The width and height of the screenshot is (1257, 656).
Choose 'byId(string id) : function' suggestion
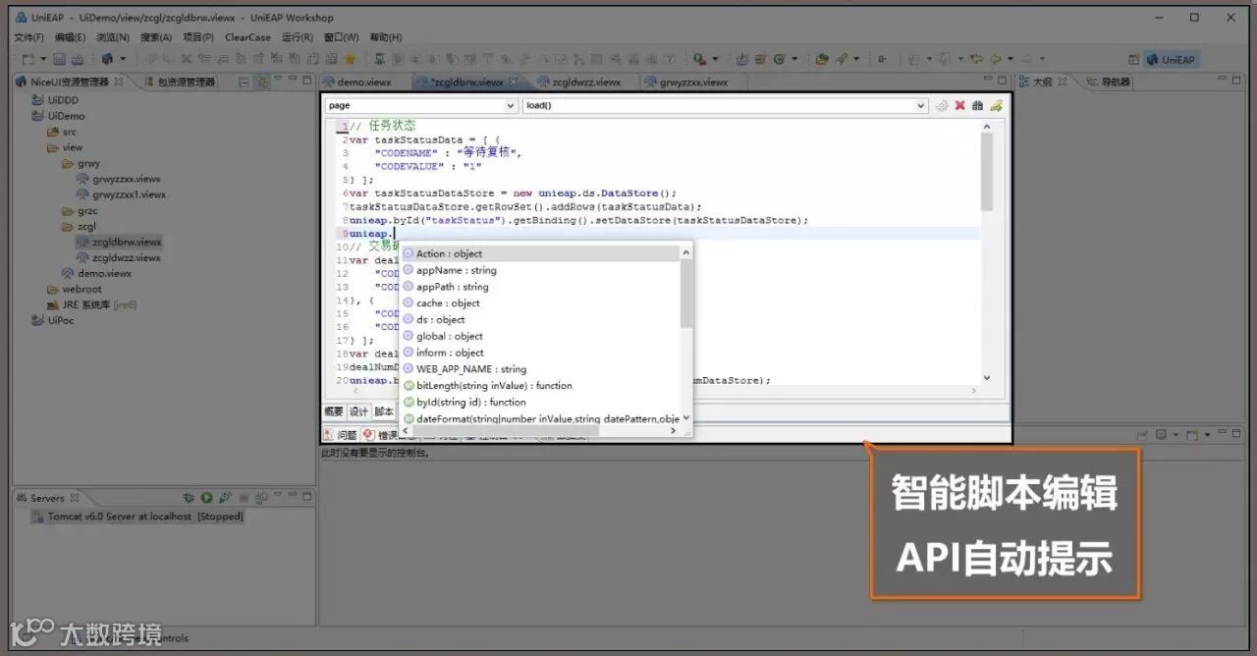[540, 402]
